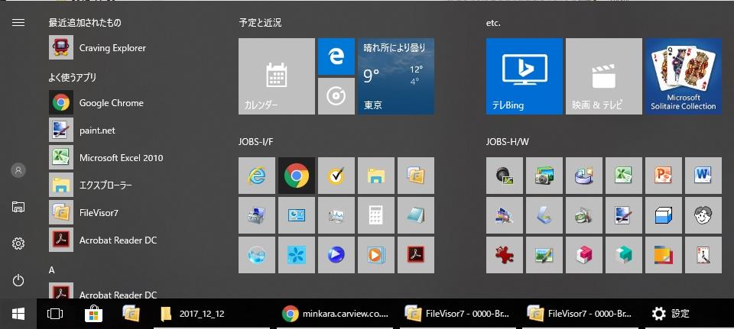This screenshot has height=329, width=734.
Task: Open the Excel tile in JOBS-H/W
Action: (624, 176)
